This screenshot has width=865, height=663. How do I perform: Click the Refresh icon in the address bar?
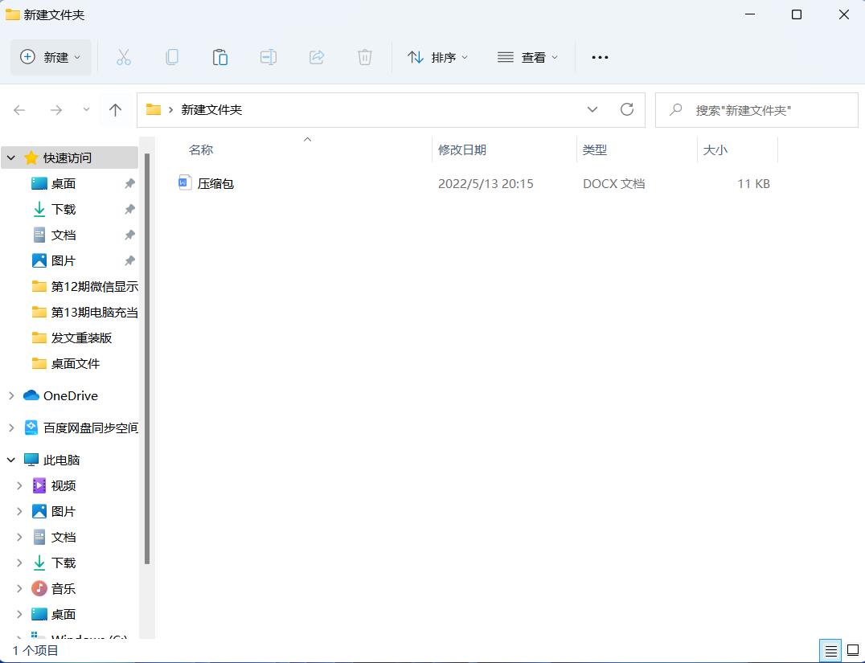[627, 109]
